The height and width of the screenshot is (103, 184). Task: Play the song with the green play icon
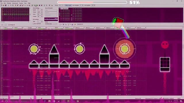pos(35,5)
